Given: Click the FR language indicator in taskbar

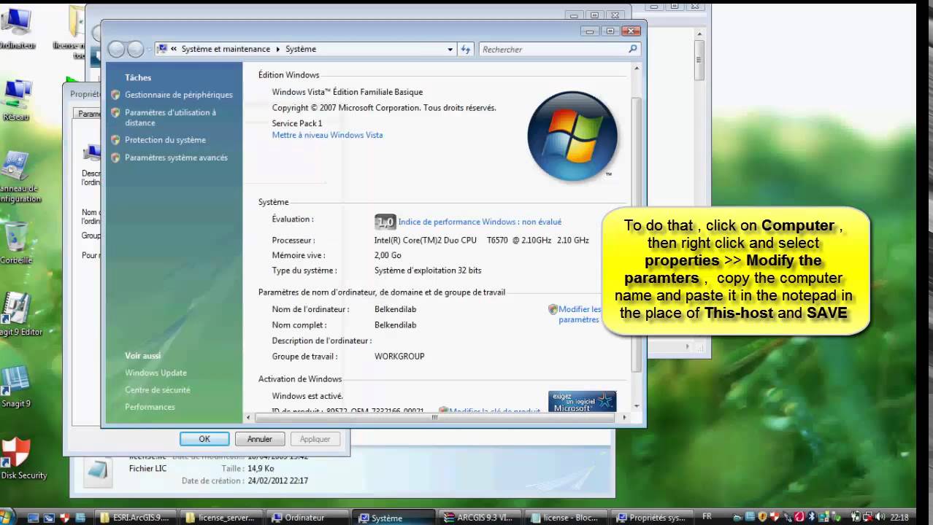Looking at the screenshot, I should 707,517.
